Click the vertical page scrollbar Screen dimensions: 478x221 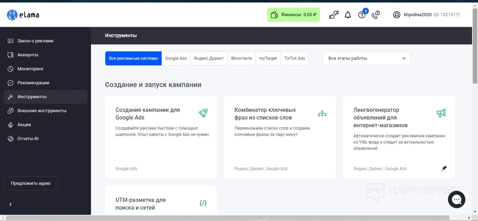(475, 45)
